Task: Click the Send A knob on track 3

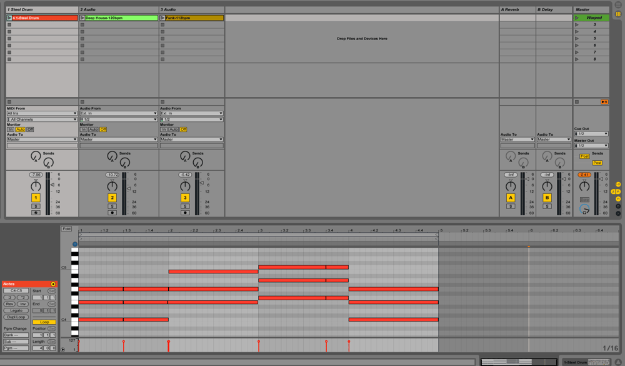Action: [184, 156]
